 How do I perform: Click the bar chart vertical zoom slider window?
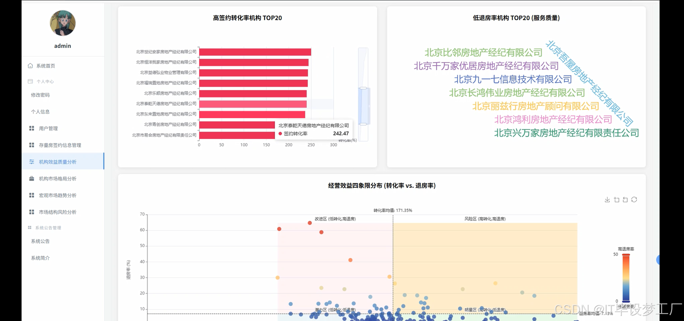(x=363, y=106)
